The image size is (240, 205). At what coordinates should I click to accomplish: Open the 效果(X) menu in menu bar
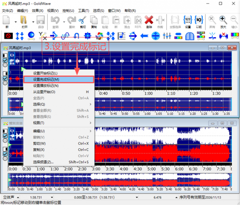[x=37, y=11]
